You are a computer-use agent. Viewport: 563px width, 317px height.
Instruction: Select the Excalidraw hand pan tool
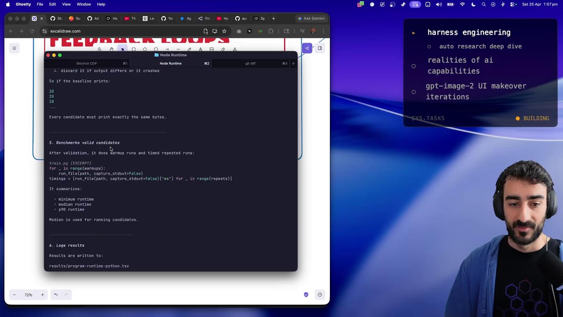pyautogui.click(x=111, y=49)
